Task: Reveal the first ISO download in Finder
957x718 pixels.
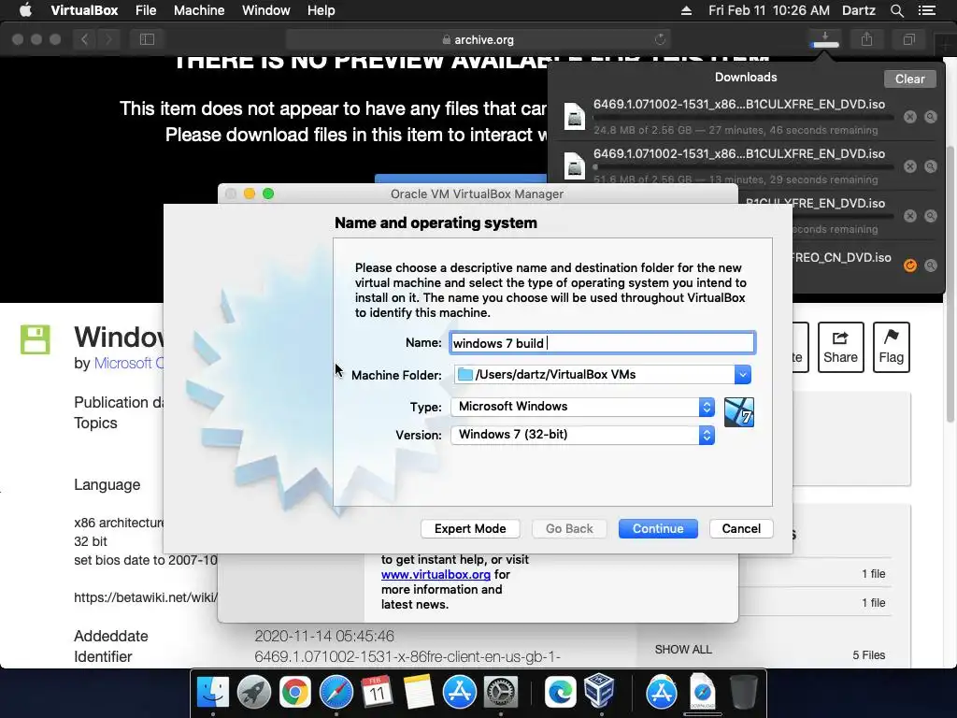Action: click(931, 117)
